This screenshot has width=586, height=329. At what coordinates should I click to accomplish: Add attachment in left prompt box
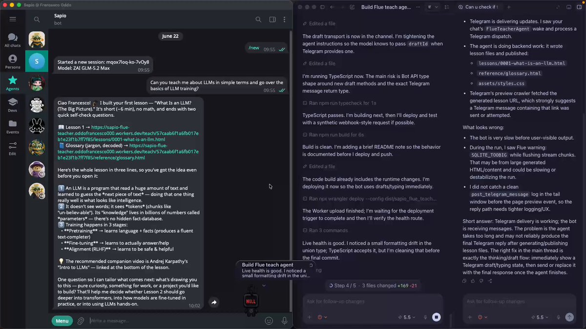[x=309, y=317]
